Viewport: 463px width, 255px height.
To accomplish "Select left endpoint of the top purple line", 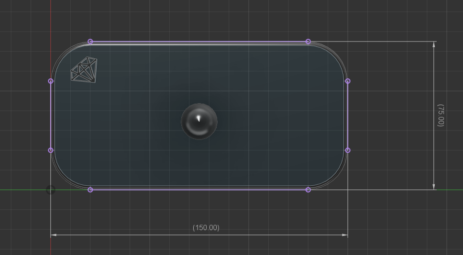I will 90,42.
